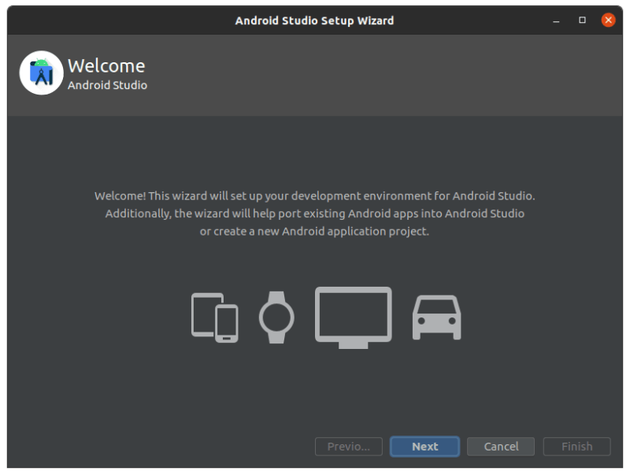630x475 pixels.
Task: Click the smartphone within the devices icon
Action: point(227,325)
